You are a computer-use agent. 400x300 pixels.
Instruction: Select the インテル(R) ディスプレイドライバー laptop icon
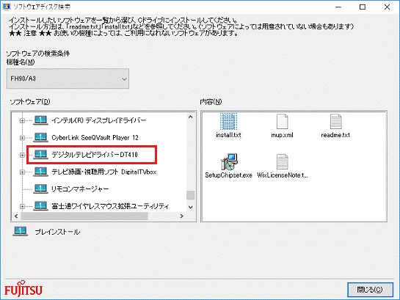40,120
